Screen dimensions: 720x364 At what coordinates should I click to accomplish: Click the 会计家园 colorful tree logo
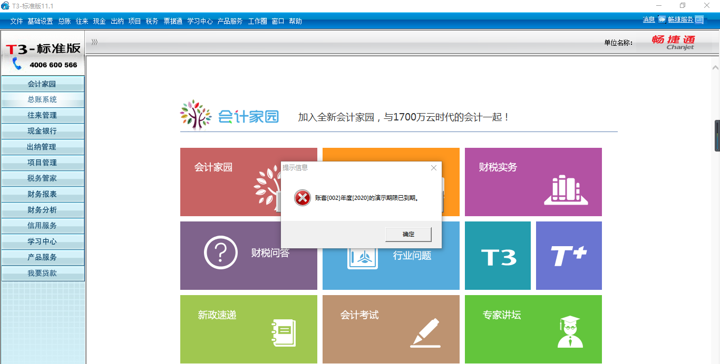click(195, 115)
